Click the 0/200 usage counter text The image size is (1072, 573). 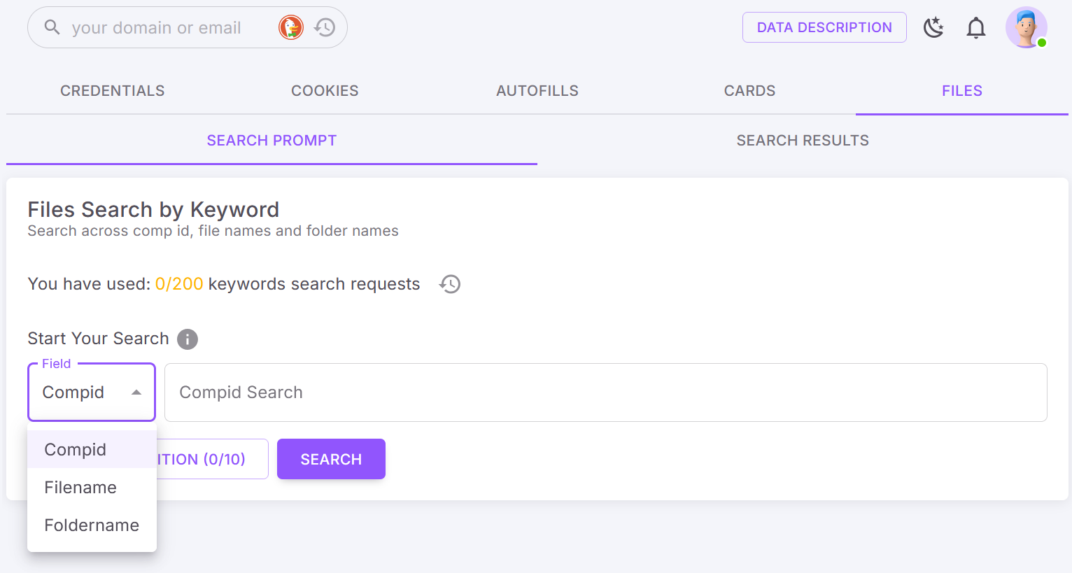pos(179,284)
